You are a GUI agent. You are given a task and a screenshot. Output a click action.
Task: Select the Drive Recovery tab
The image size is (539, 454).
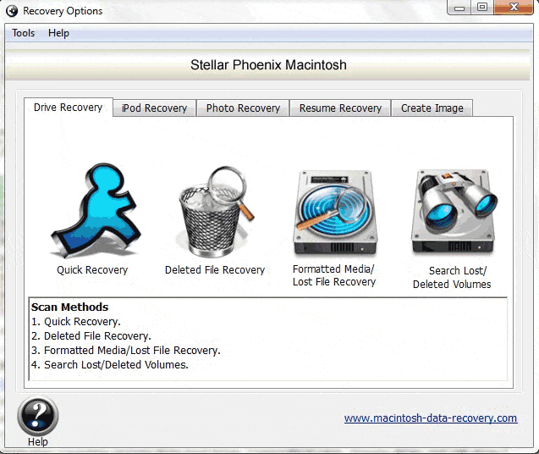pyautogui.click(x=68, y=108)
